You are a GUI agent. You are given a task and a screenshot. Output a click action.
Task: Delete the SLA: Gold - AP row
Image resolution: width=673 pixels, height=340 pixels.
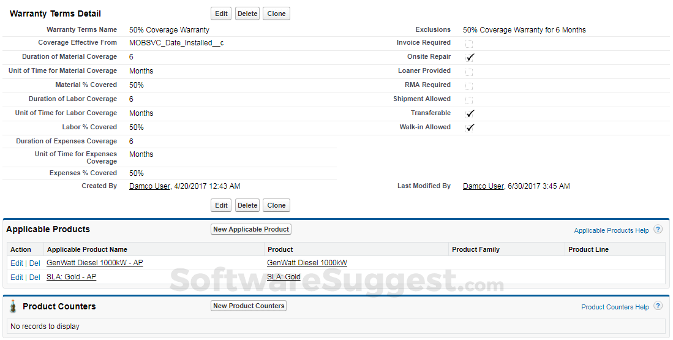pyautogui.click(x=34, y=278)
